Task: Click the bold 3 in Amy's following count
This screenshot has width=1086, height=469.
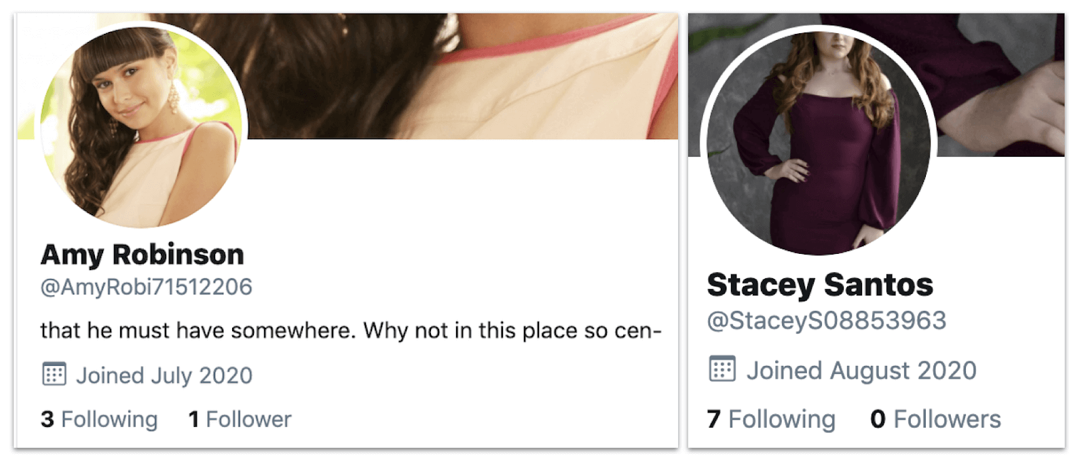Action: pos(47,419)
